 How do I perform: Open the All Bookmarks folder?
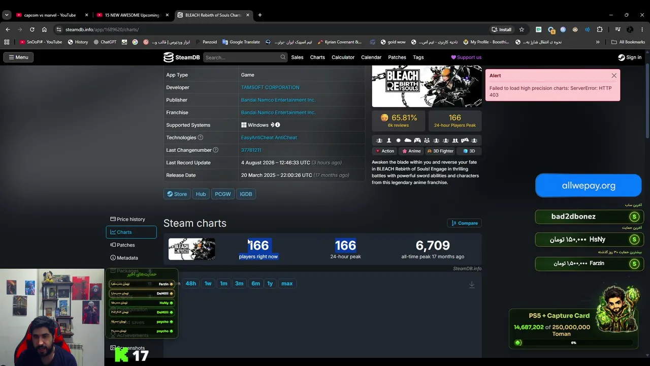pyautogui.click(x=628, y=42)
